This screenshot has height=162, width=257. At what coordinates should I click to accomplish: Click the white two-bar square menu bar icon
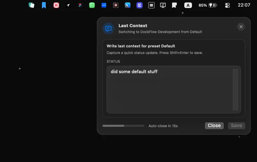(x=151, y=5)
